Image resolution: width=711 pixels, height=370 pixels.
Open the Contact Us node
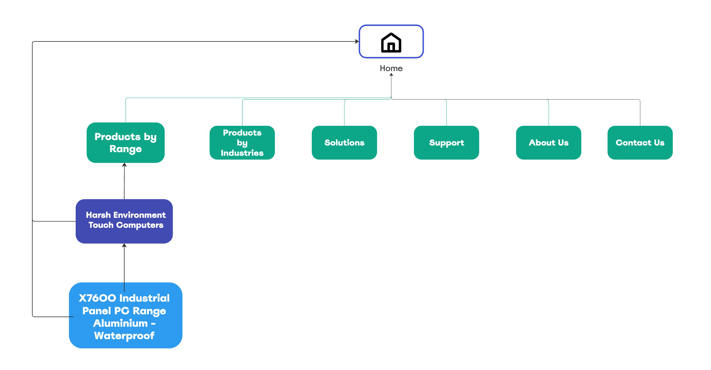tap(640, 142)
